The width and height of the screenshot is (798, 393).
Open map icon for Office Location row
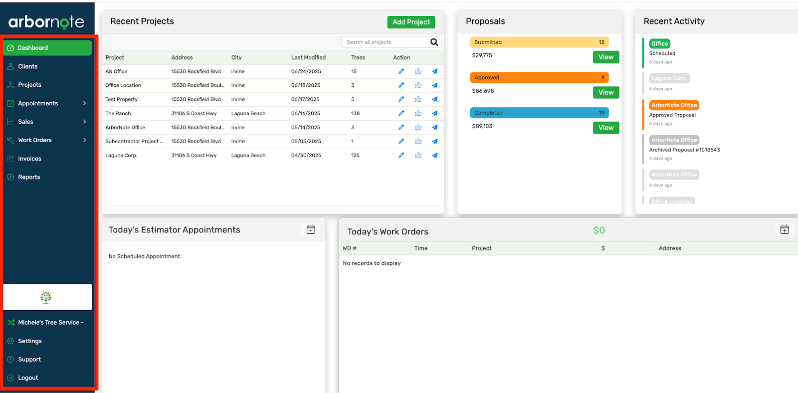pos(418,85)
